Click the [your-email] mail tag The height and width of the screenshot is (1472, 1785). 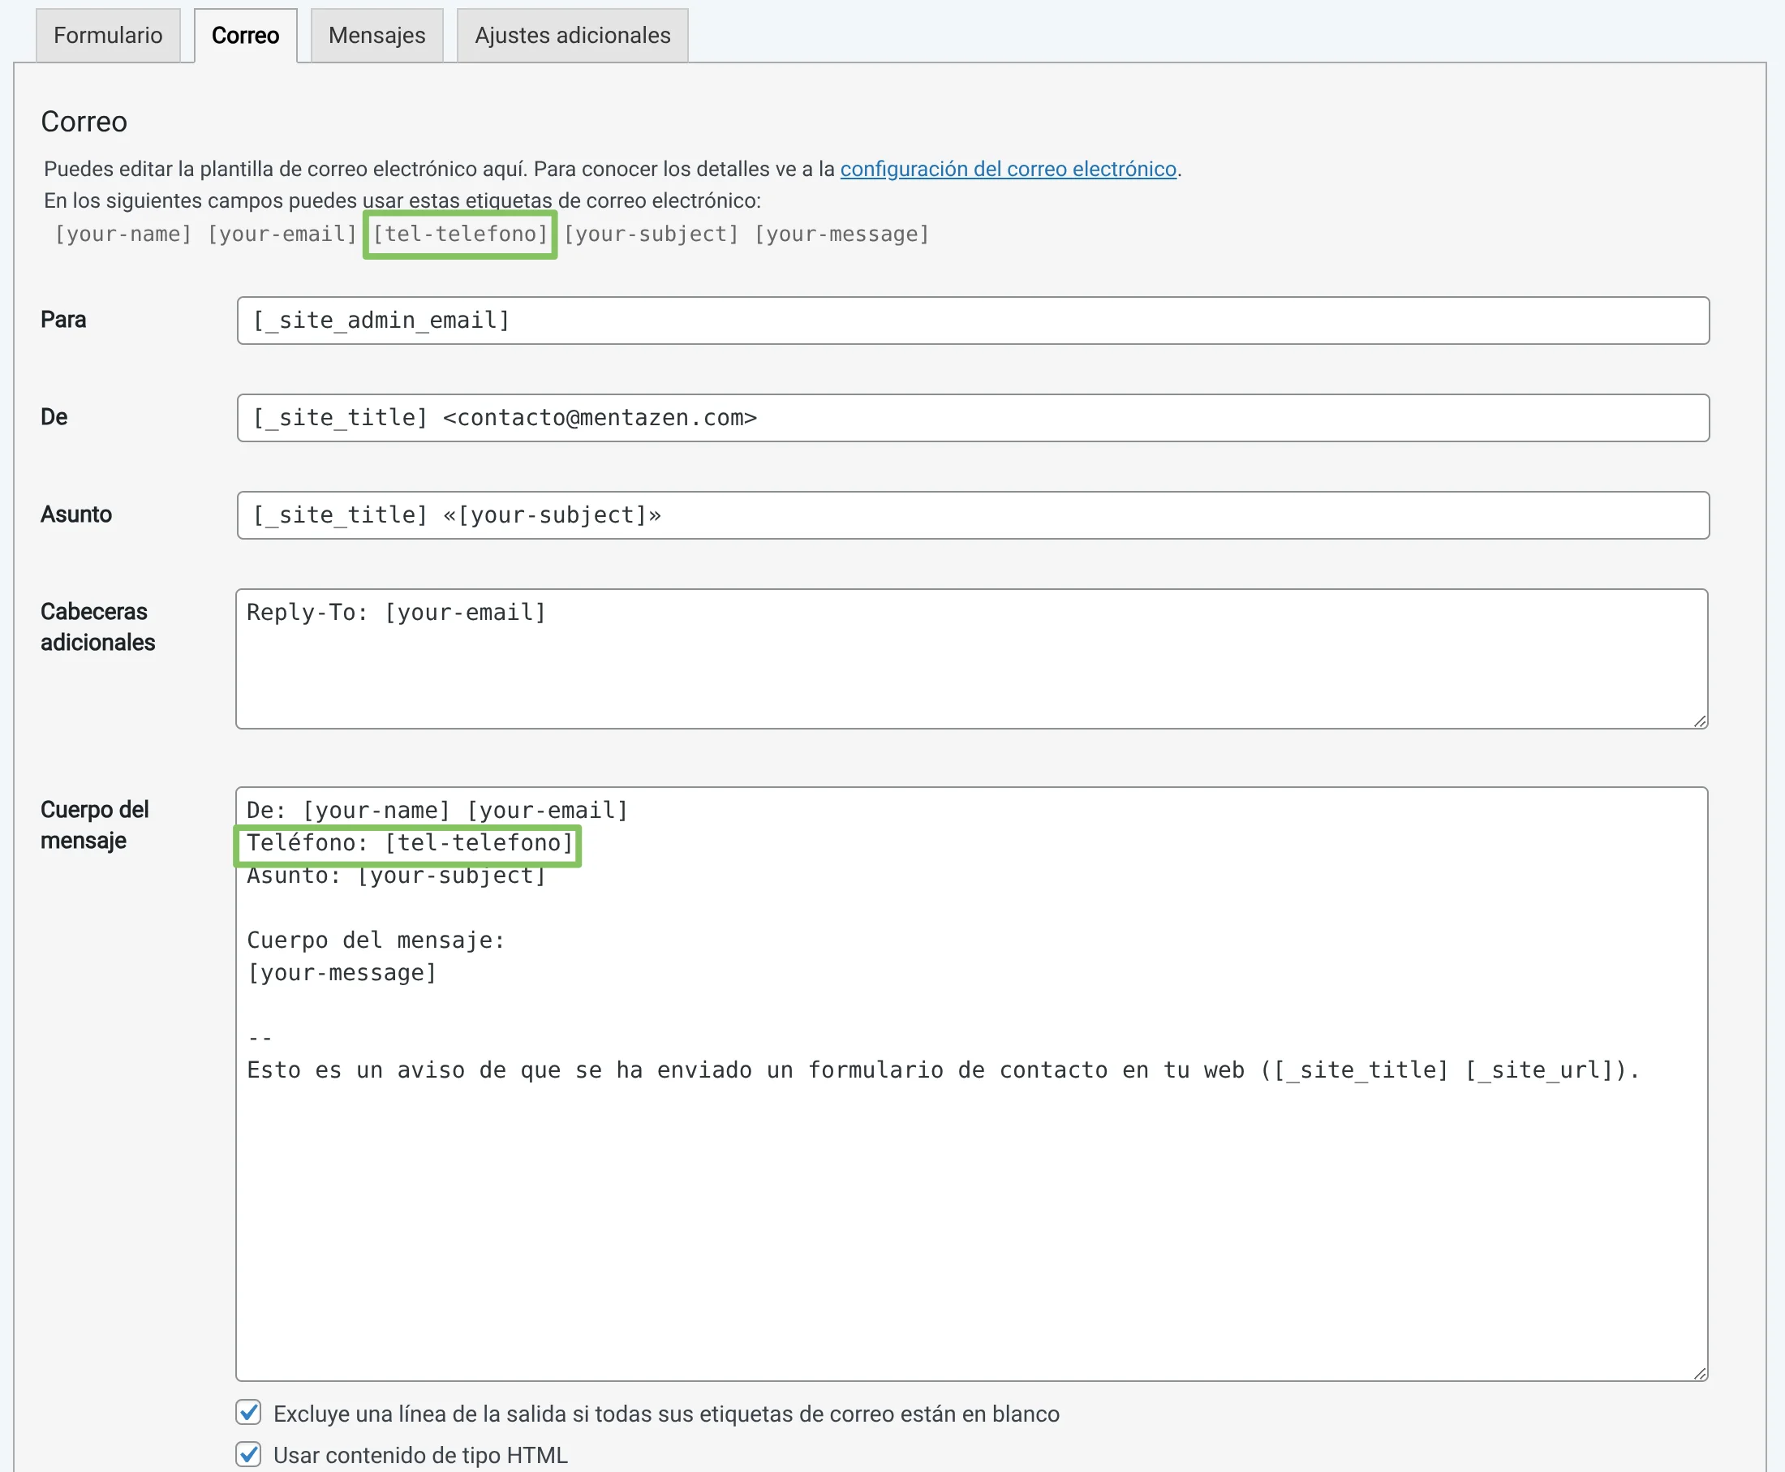tap(282, 234)
